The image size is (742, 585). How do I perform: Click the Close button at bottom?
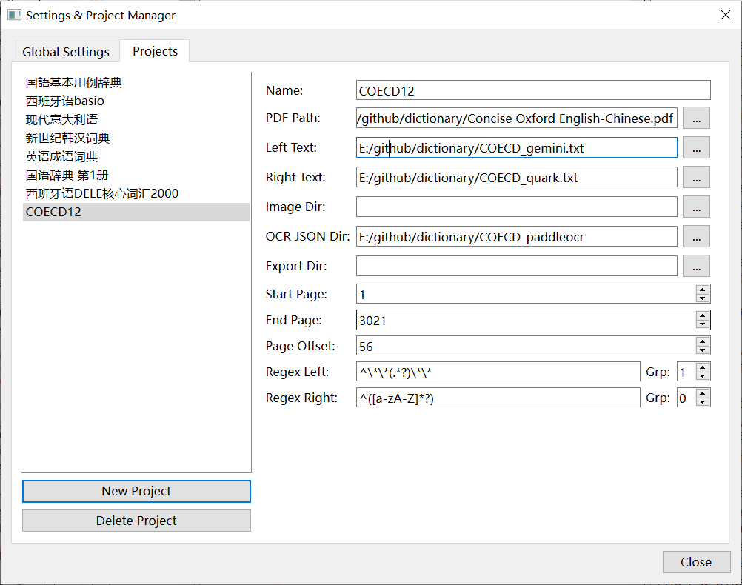click(x=696, y=562)
